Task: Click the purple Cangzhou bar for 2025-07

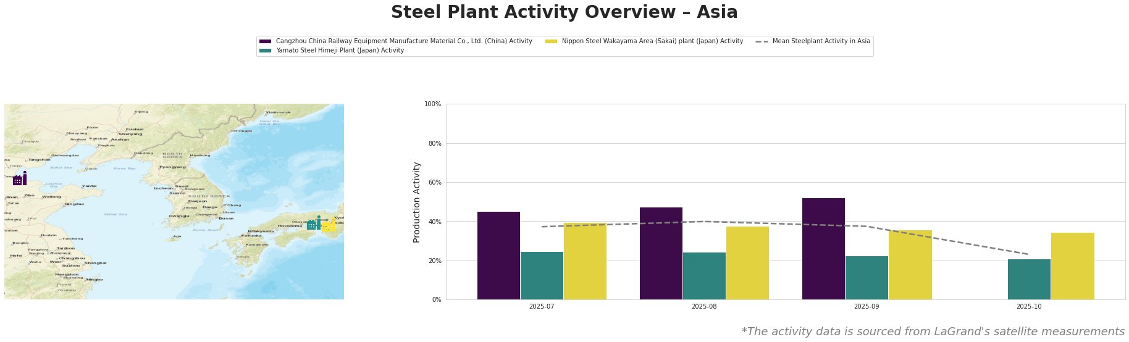Action: coord(498,256)
